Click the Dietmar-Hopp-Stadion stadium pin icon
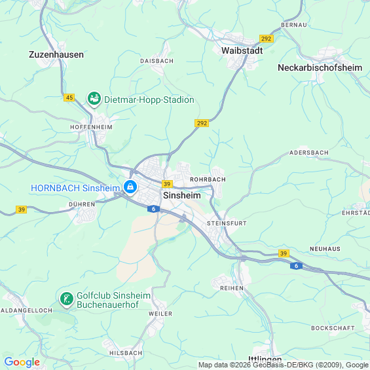370x370 pixels. [x=94, y=99]
